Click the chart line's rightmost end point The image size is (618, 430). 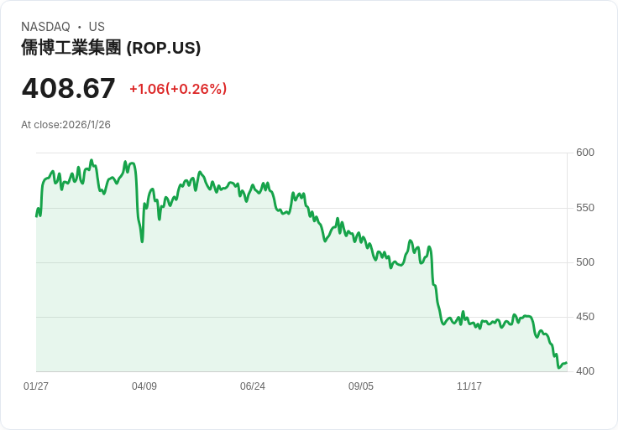tap(567, 363)
